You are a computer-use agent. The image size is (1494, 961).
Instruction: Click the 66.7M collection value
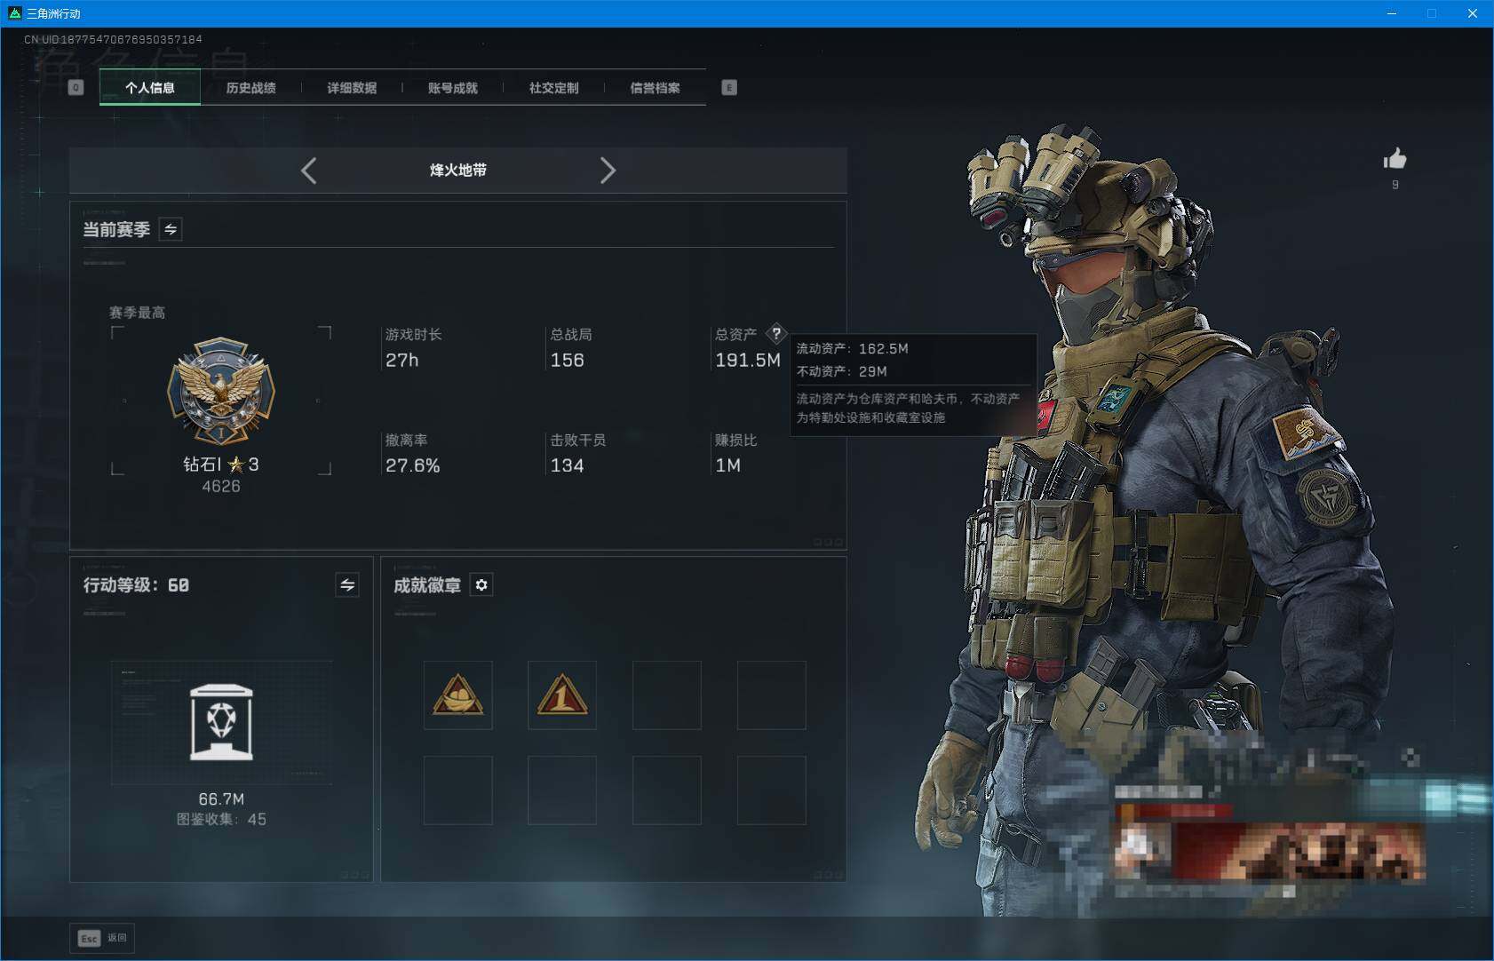tap(221, 799)
